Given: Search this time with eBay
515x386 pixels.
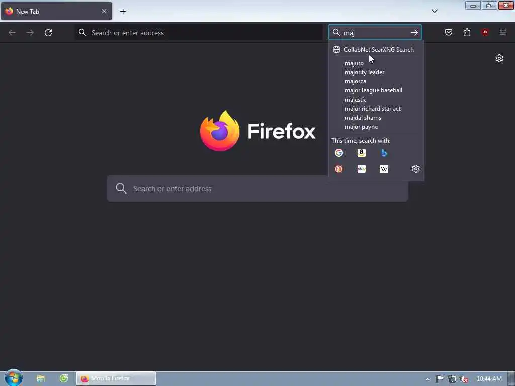Looking at the screenshot, I should point(362,169).
